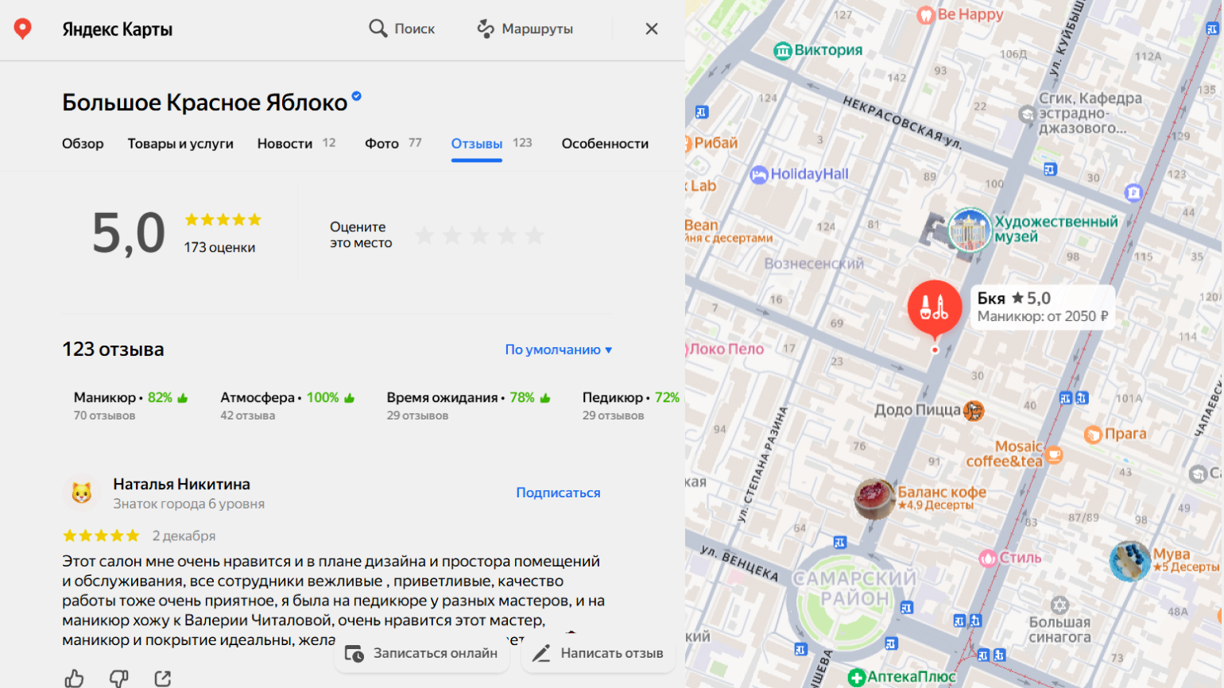Share the review via share icon
The width and height of the screenshot is (1224, 688).
pyautogui.click(x=163, y=678)
